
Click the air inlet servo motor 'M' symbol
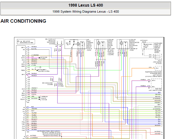pyautogui.click(x=78, y=44)
